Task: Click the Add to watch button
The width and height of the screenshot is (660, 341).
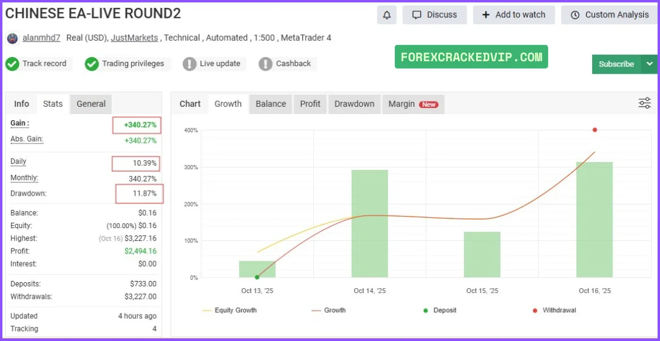Action: coord(514,15)
